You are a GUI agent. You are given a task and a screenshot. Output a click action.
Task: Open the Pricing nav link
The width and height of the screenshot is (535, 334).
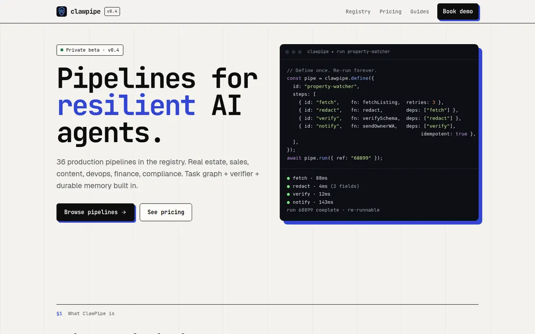tap(391, 12)
